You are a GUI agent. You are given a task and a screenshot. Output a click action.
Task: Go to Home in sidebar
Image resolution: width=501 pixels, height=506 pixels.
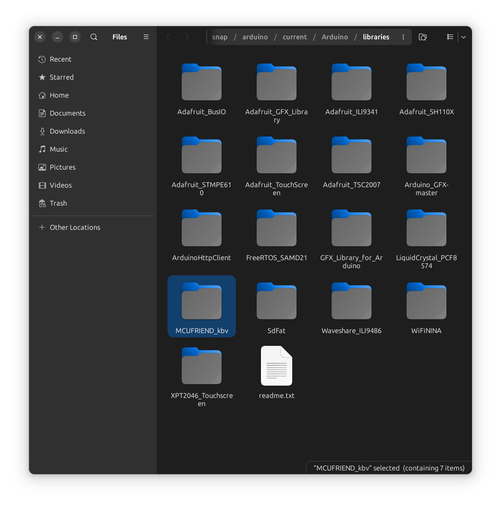(93, 95)
